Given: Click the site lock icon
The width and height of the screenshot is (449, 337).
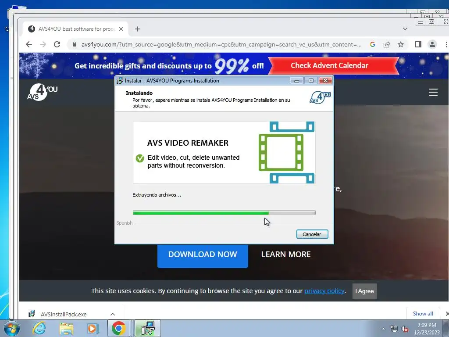Looking at the screenshot, I should click(x=75, y=44).
